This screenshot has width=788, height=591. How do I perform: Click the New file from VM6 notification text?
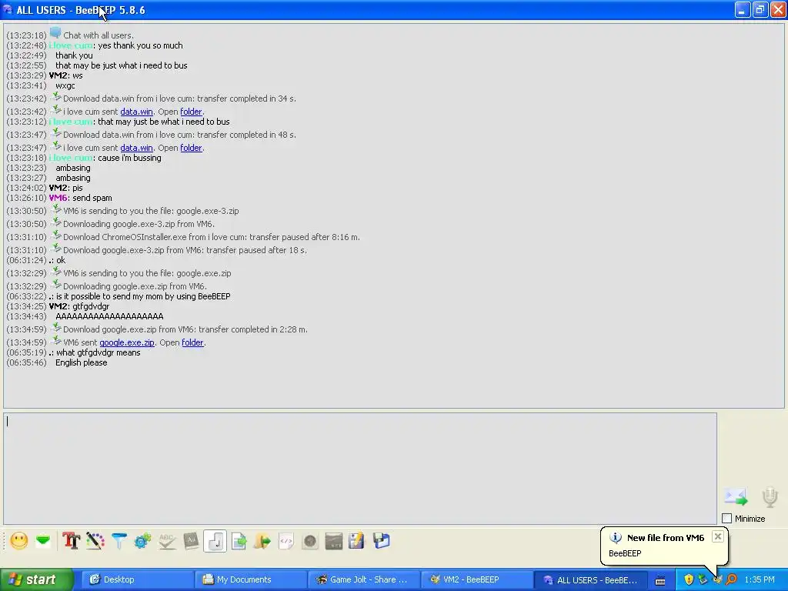tap(666, 538)
